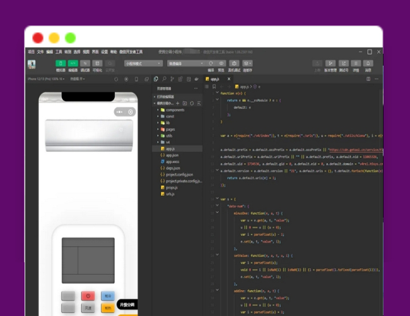Toggle the green editor panel button
Screen dimensions: 410x316
pos(73,63)
